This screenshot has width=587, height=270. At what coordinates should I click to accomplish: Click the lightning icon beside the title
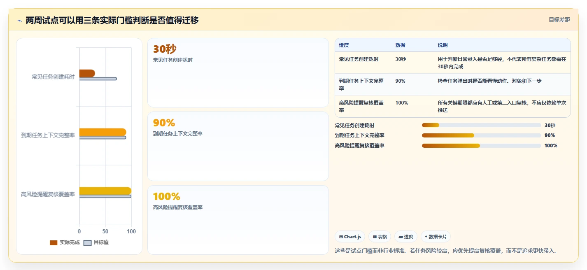coord(19,21)
